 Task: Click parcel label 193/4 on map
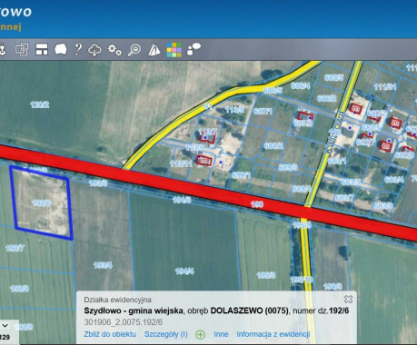point(103,265)
